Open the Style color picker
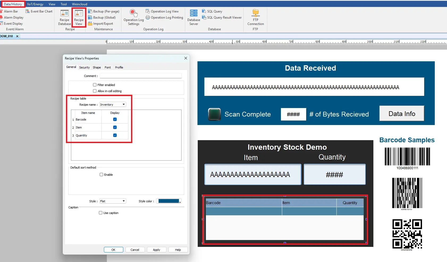The width and height of the screenshot is (447, 262). coord(169,201)
